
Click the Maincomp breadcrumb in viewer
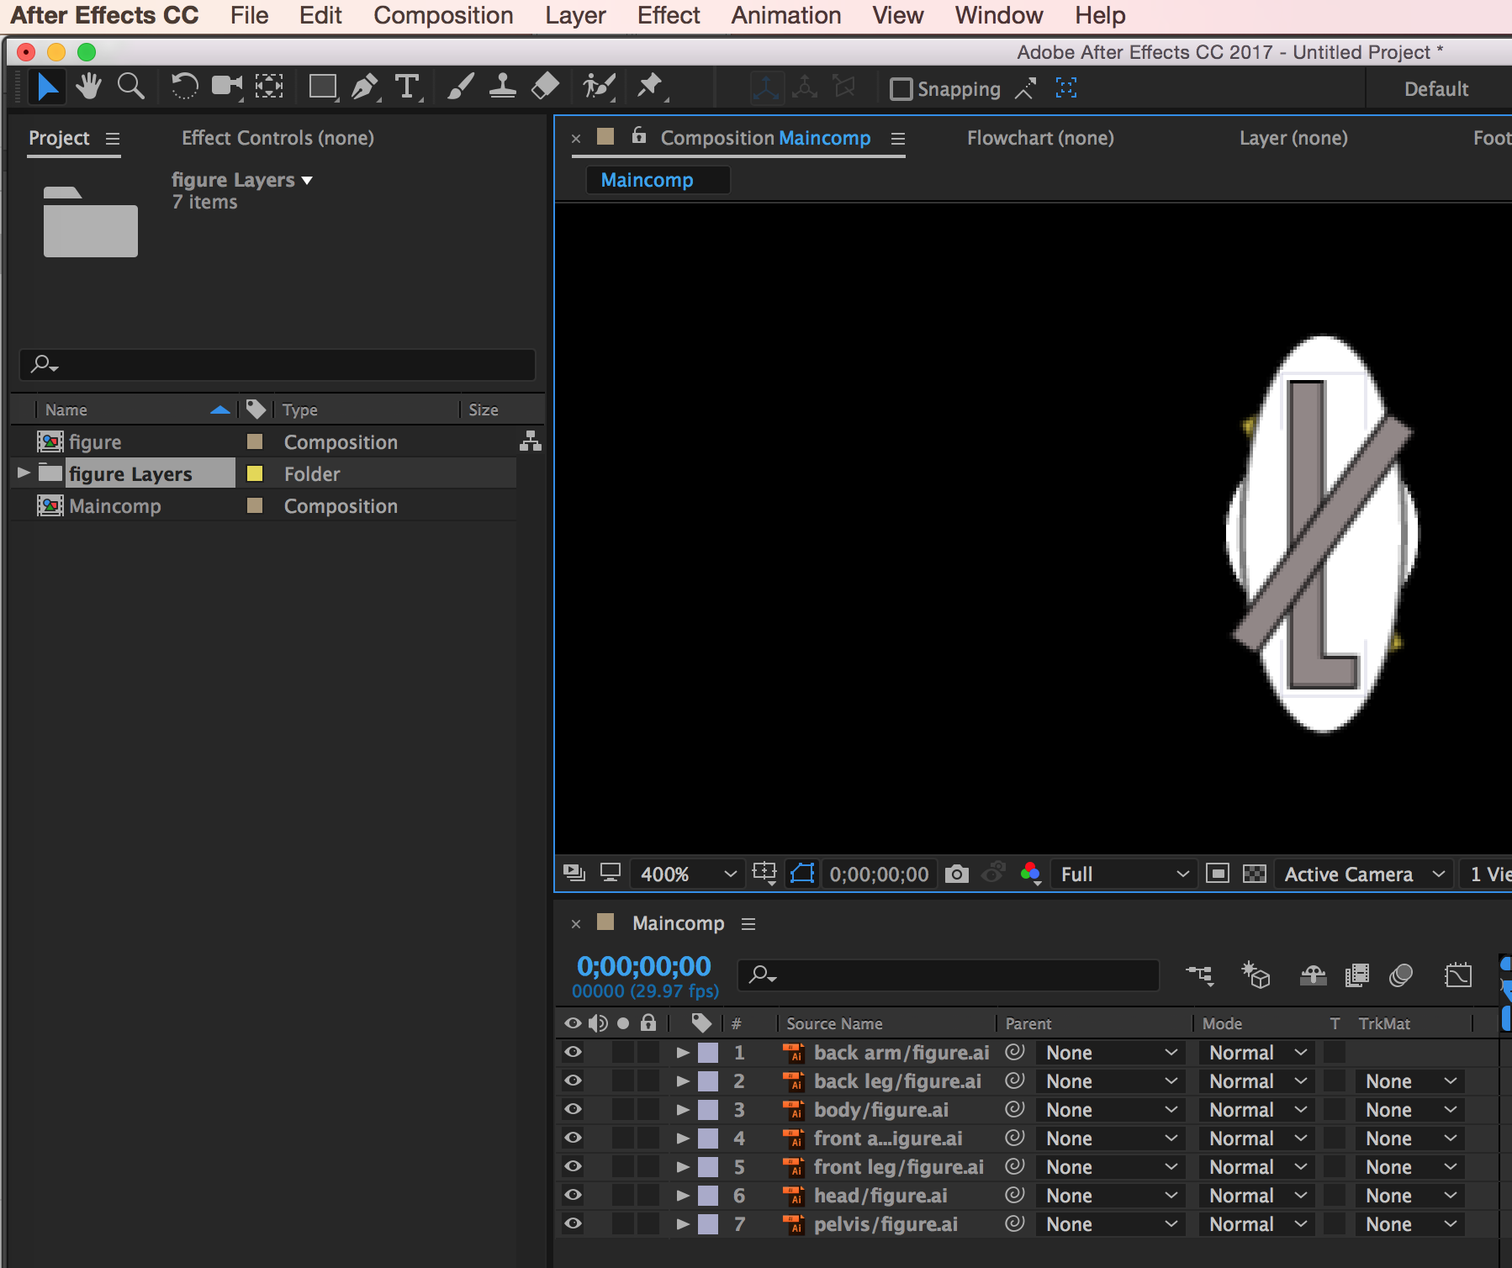point(647,180)
